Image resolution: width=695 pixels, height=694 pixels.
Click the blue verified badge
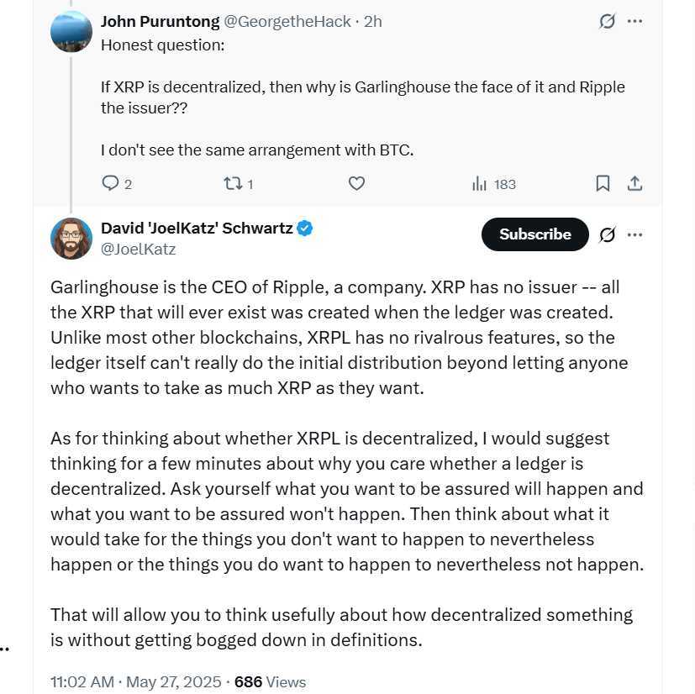(x=304, y=229)
